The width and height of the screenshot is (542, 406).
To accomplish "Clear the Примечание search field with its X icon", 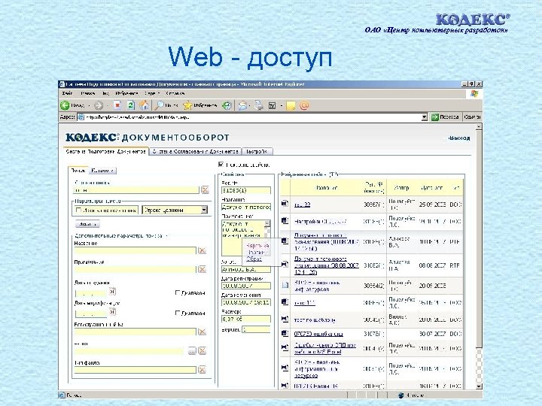I will click(202, 269).
